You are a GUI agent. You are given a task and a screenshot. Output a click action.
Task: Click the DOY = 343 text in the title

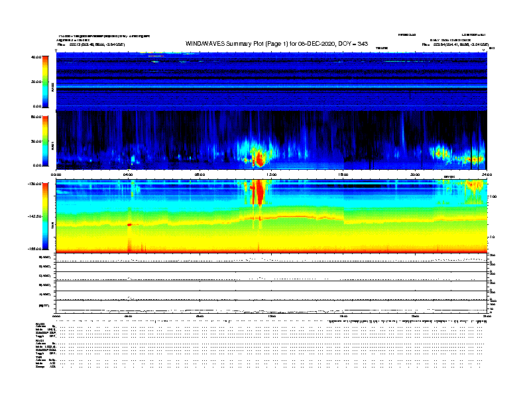tap(353, 44)
